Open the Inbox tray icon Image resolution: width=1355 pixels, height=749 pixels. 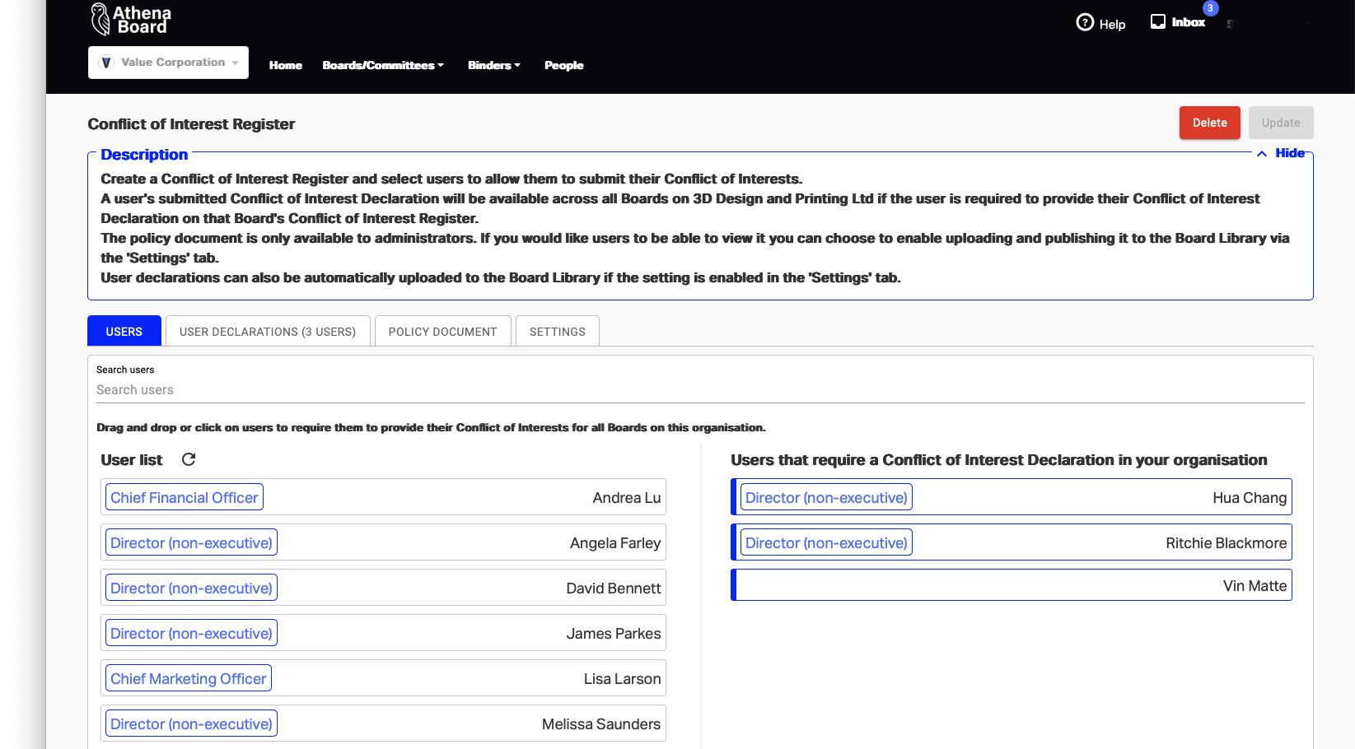1158,21
